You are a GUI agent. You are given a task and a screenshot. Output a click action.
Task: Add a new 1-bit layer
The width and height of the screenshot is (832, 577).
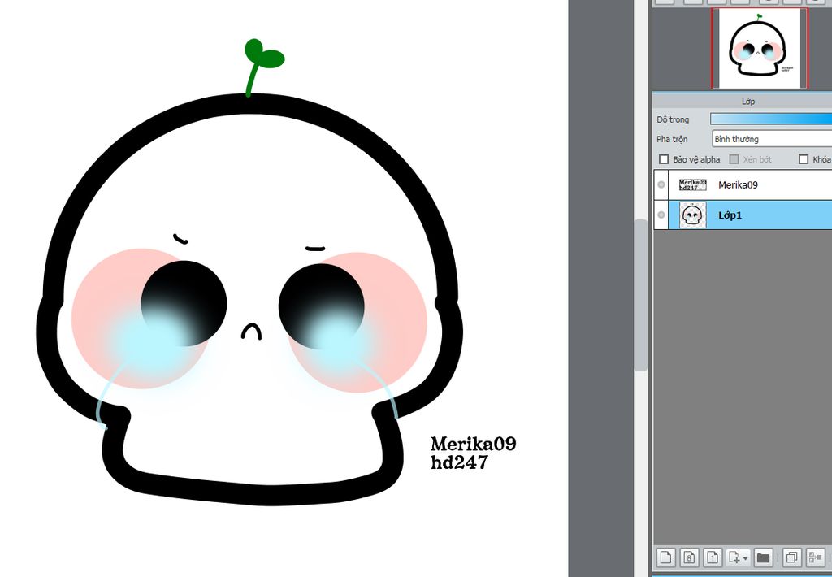[713, 557]
